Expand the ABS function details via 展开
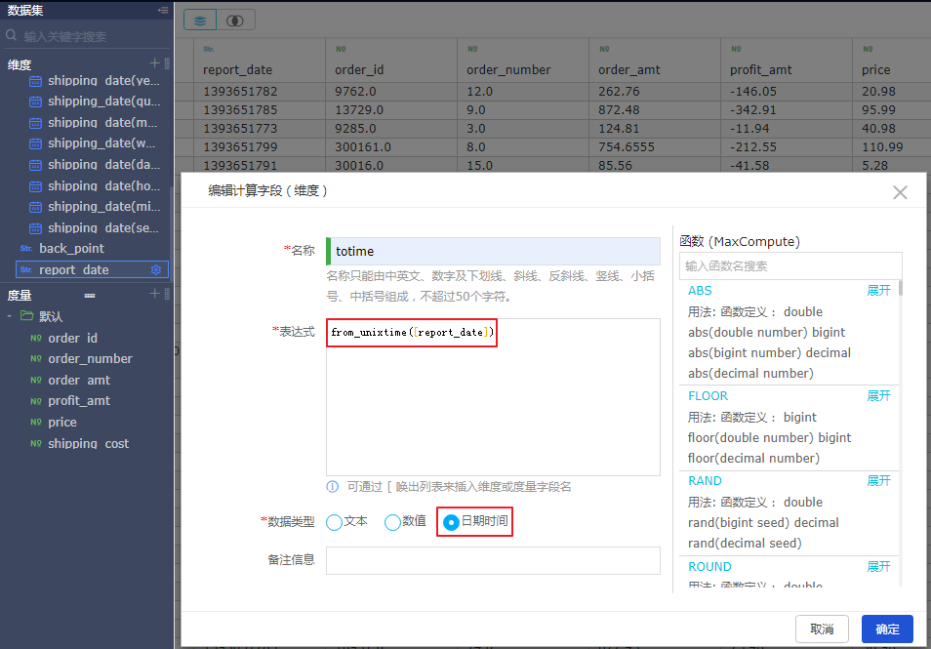This screenshot has width=931, height=649. (x=878, y=291)
